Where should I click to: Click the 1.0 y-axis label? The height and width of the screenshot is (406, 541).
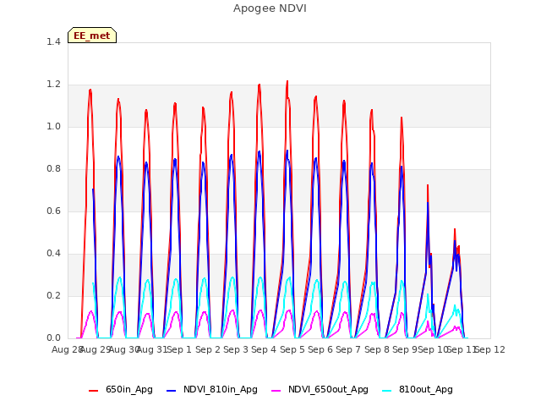point(53,126)
